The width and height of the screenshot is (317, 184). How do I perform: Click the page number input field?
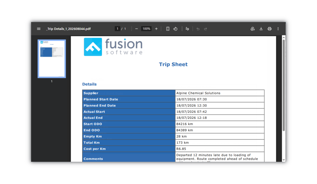coord(117,29)
